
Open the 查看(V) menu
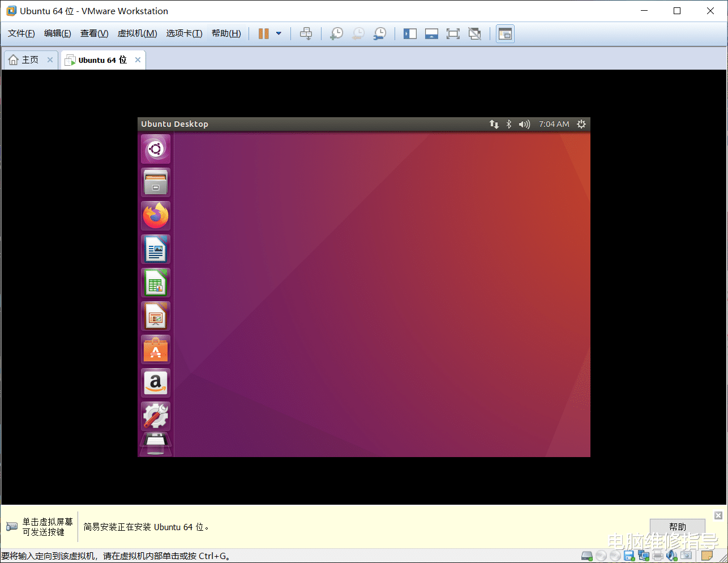(95, 33)
